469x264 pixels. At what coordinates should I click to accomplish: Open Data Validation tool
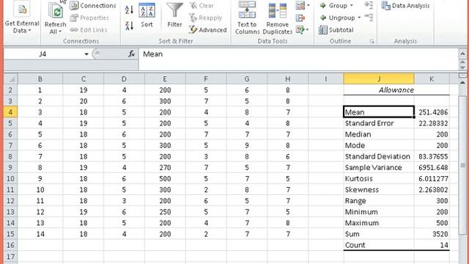click(x=303, y=5)
